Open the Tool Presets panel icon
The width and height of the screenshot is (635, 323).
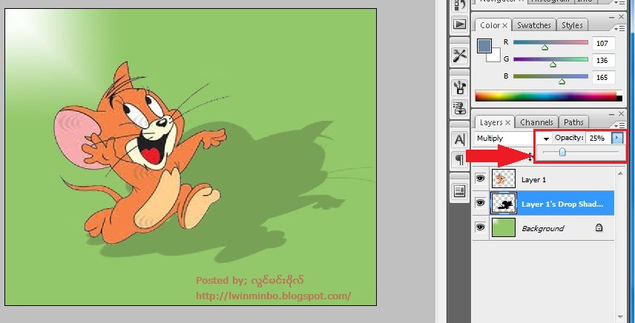[x=460, y=56]
